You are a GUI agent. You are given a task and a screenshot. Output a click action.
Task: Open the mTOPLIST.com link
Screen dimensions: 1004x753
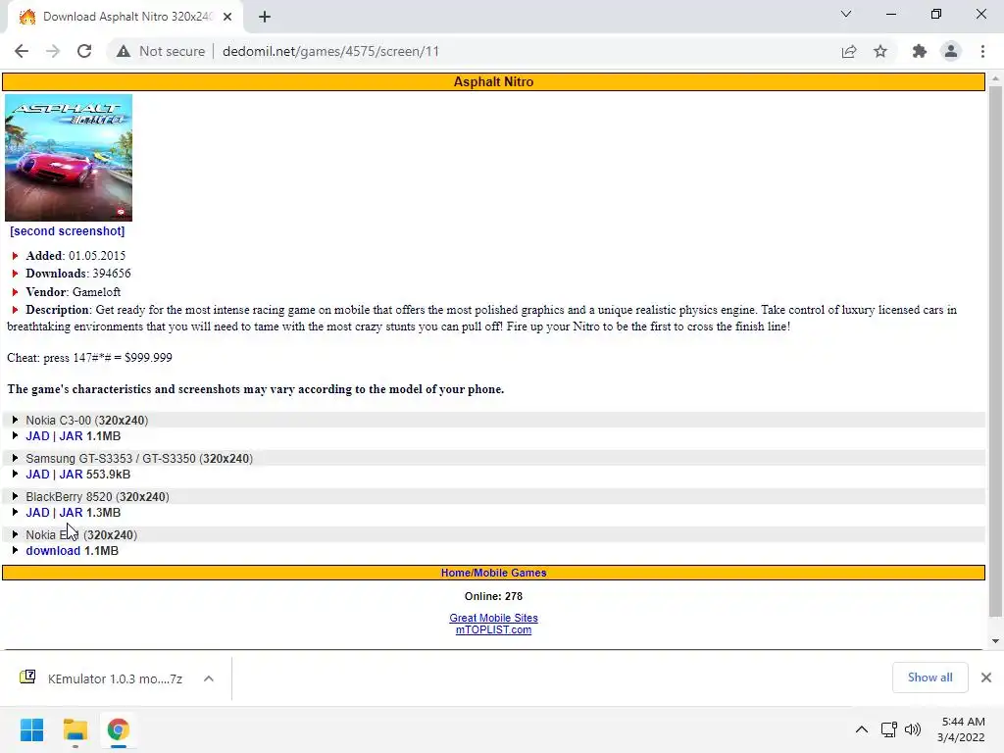point(494,629)
